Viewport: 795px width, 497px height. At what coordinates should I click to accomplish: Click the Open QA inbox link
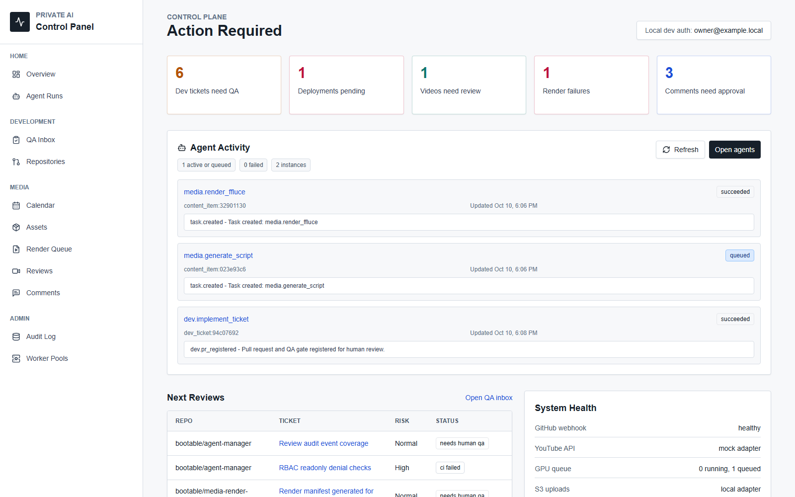489,398
